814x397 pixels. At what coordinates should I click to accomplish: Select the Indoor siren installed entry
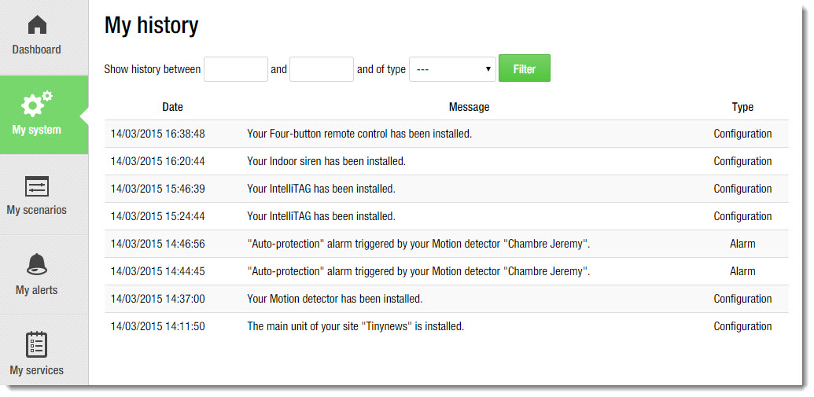coord(326,161)
